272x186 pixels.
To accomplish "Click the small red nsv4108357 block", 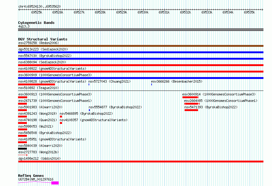I will click(x=61, y=123).
